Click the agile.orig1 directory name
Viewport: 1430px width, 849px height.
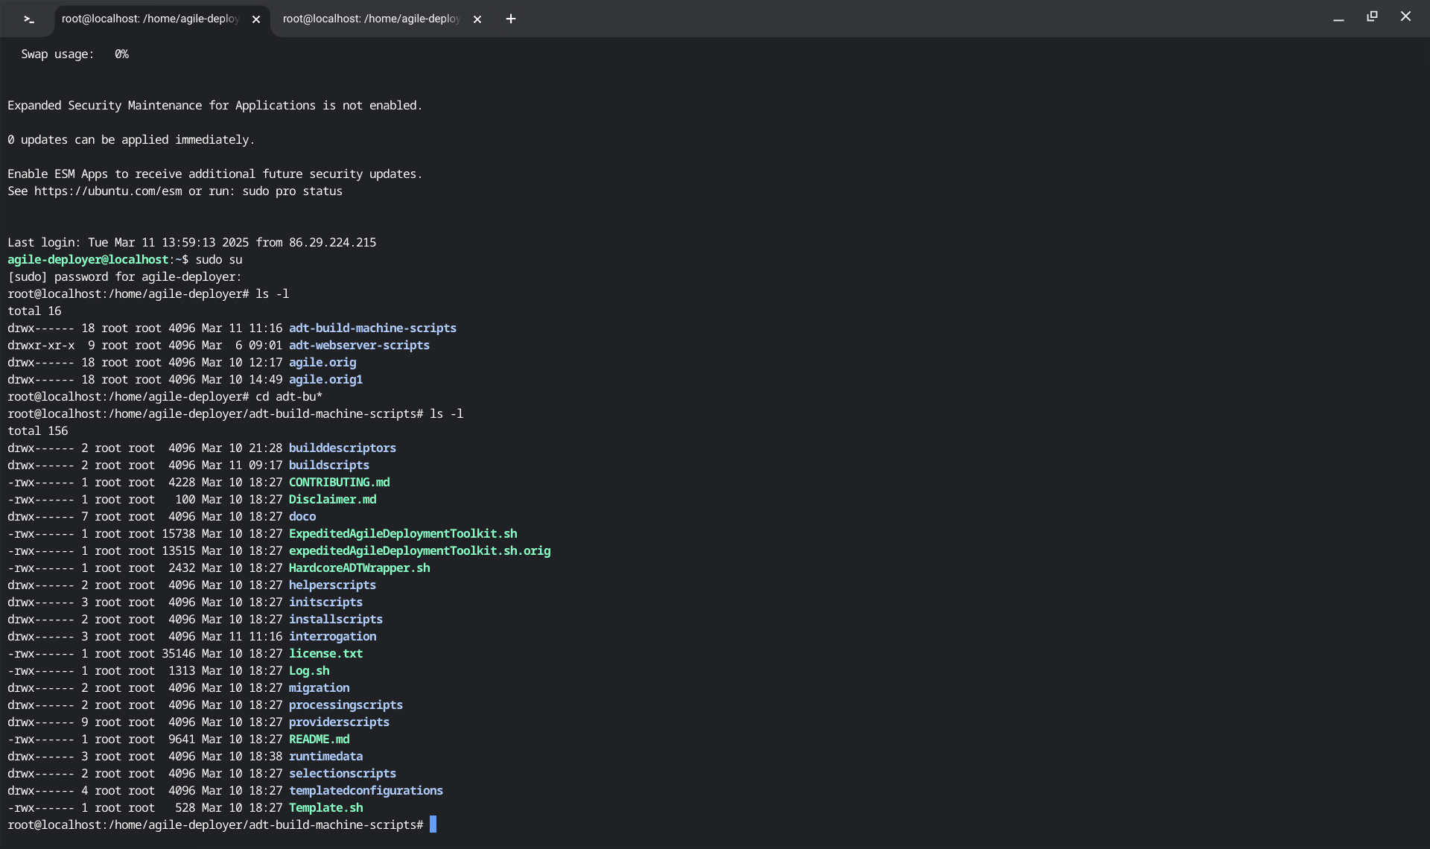click(325, 380)
